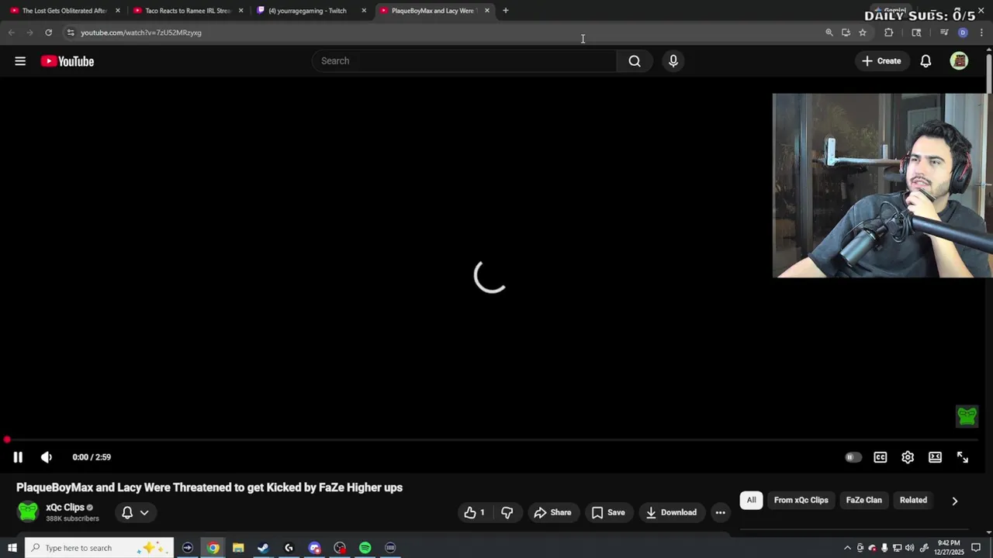Switch to The Lost Gets Obliterated tab

65,11
